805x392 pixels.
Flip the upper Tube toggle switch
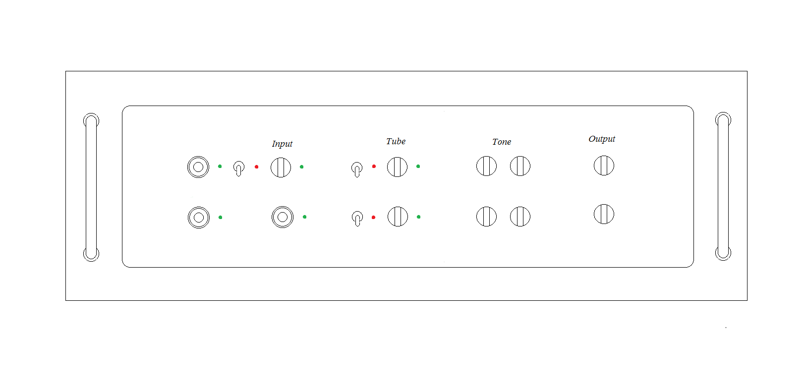pos(357,169)
